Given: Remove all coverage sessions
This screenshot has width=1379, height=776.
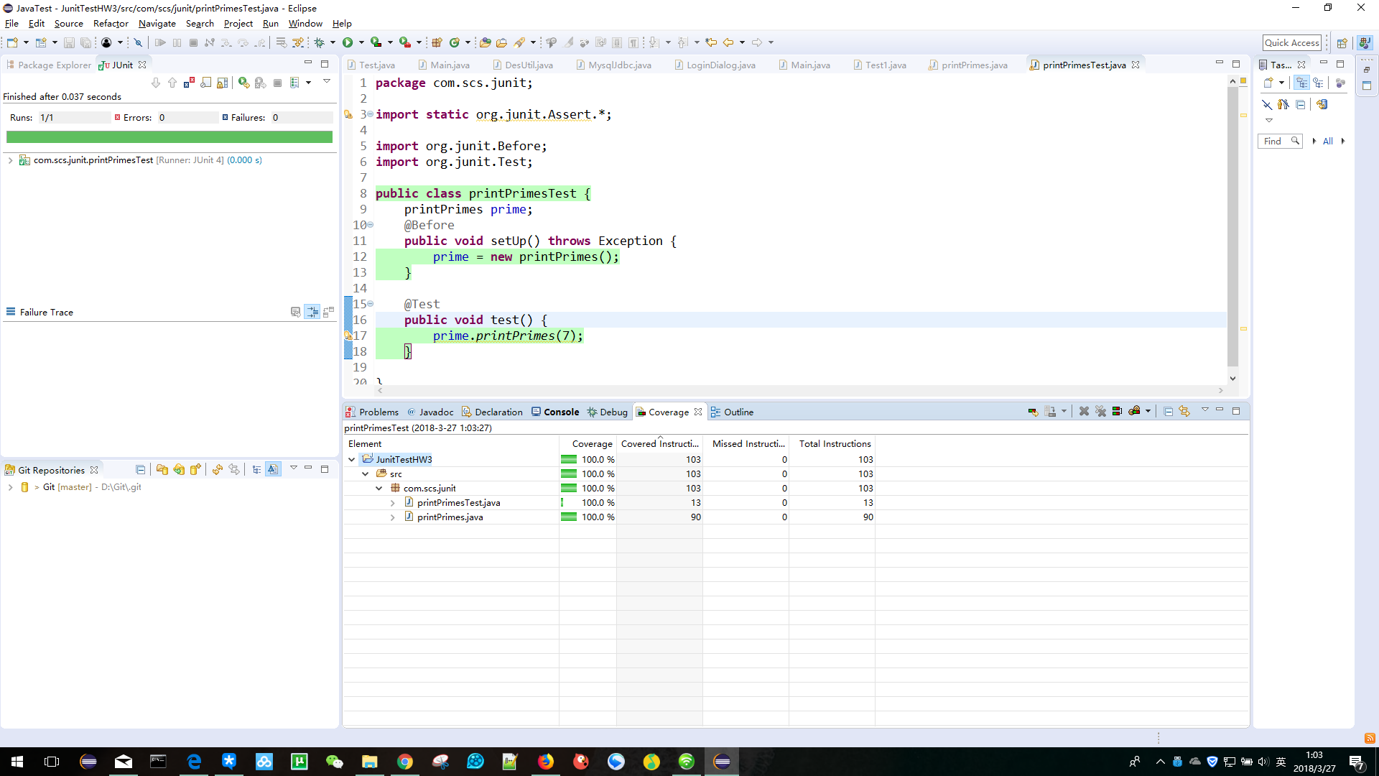Looking at the screenshot, I should point(1100,412).
